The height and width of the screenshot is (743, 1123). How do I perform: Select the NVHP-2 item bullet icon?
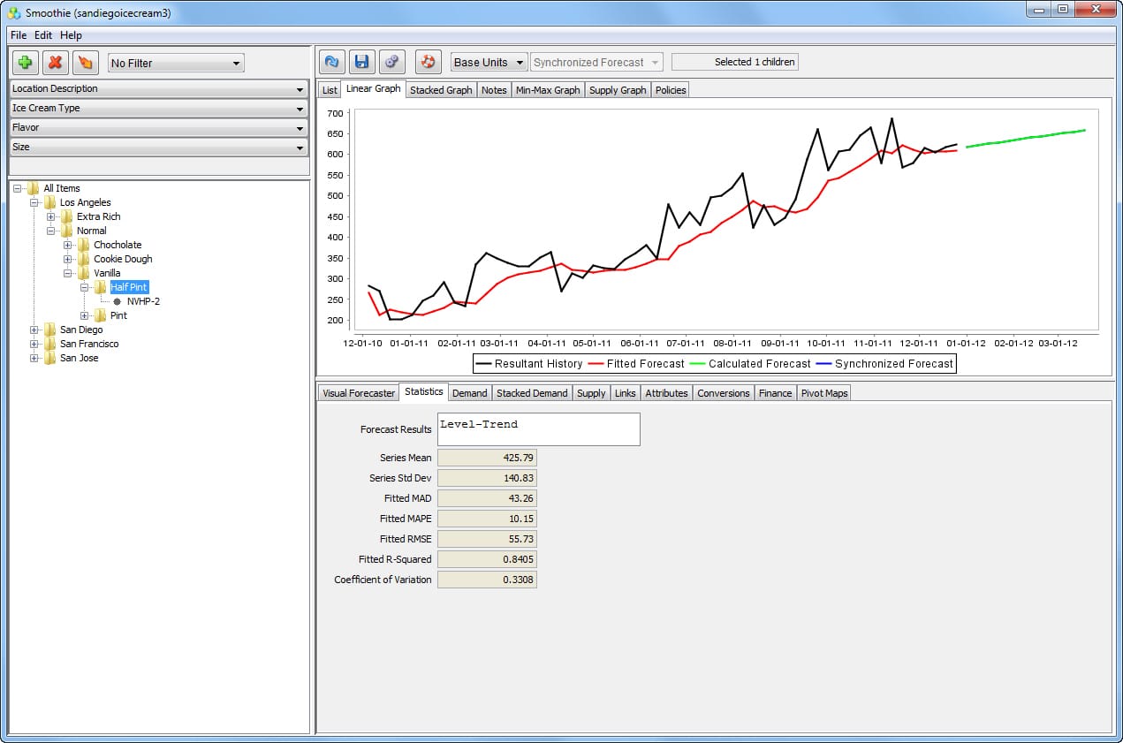point(117,301)
